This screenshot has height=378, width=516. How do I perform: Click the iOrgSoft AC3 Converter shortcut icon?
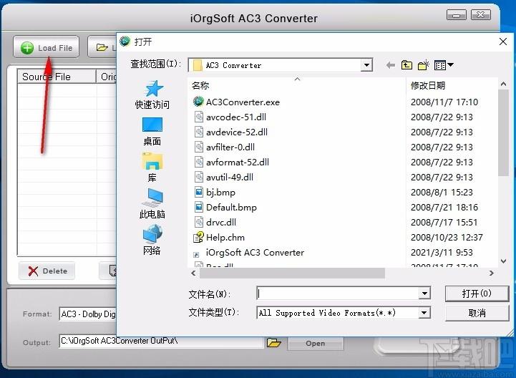tap(196, 254)
